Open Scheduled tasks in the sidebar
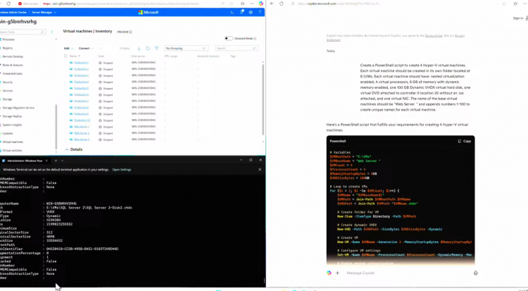The image size is (528, 291). [x=13, y=73]
